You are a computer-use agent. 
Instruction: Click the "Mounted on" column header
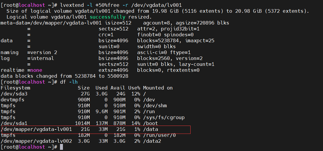pos(158,88)
